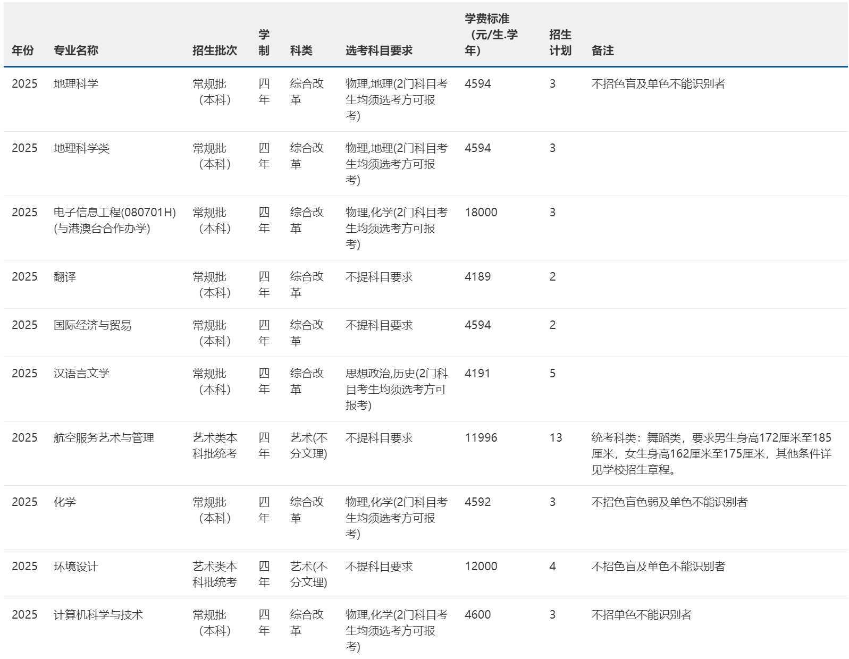Screen dimensions: 849x659
Task: Click the 思想政治,历史 subject requirement cell
Action: coord(397,390)
